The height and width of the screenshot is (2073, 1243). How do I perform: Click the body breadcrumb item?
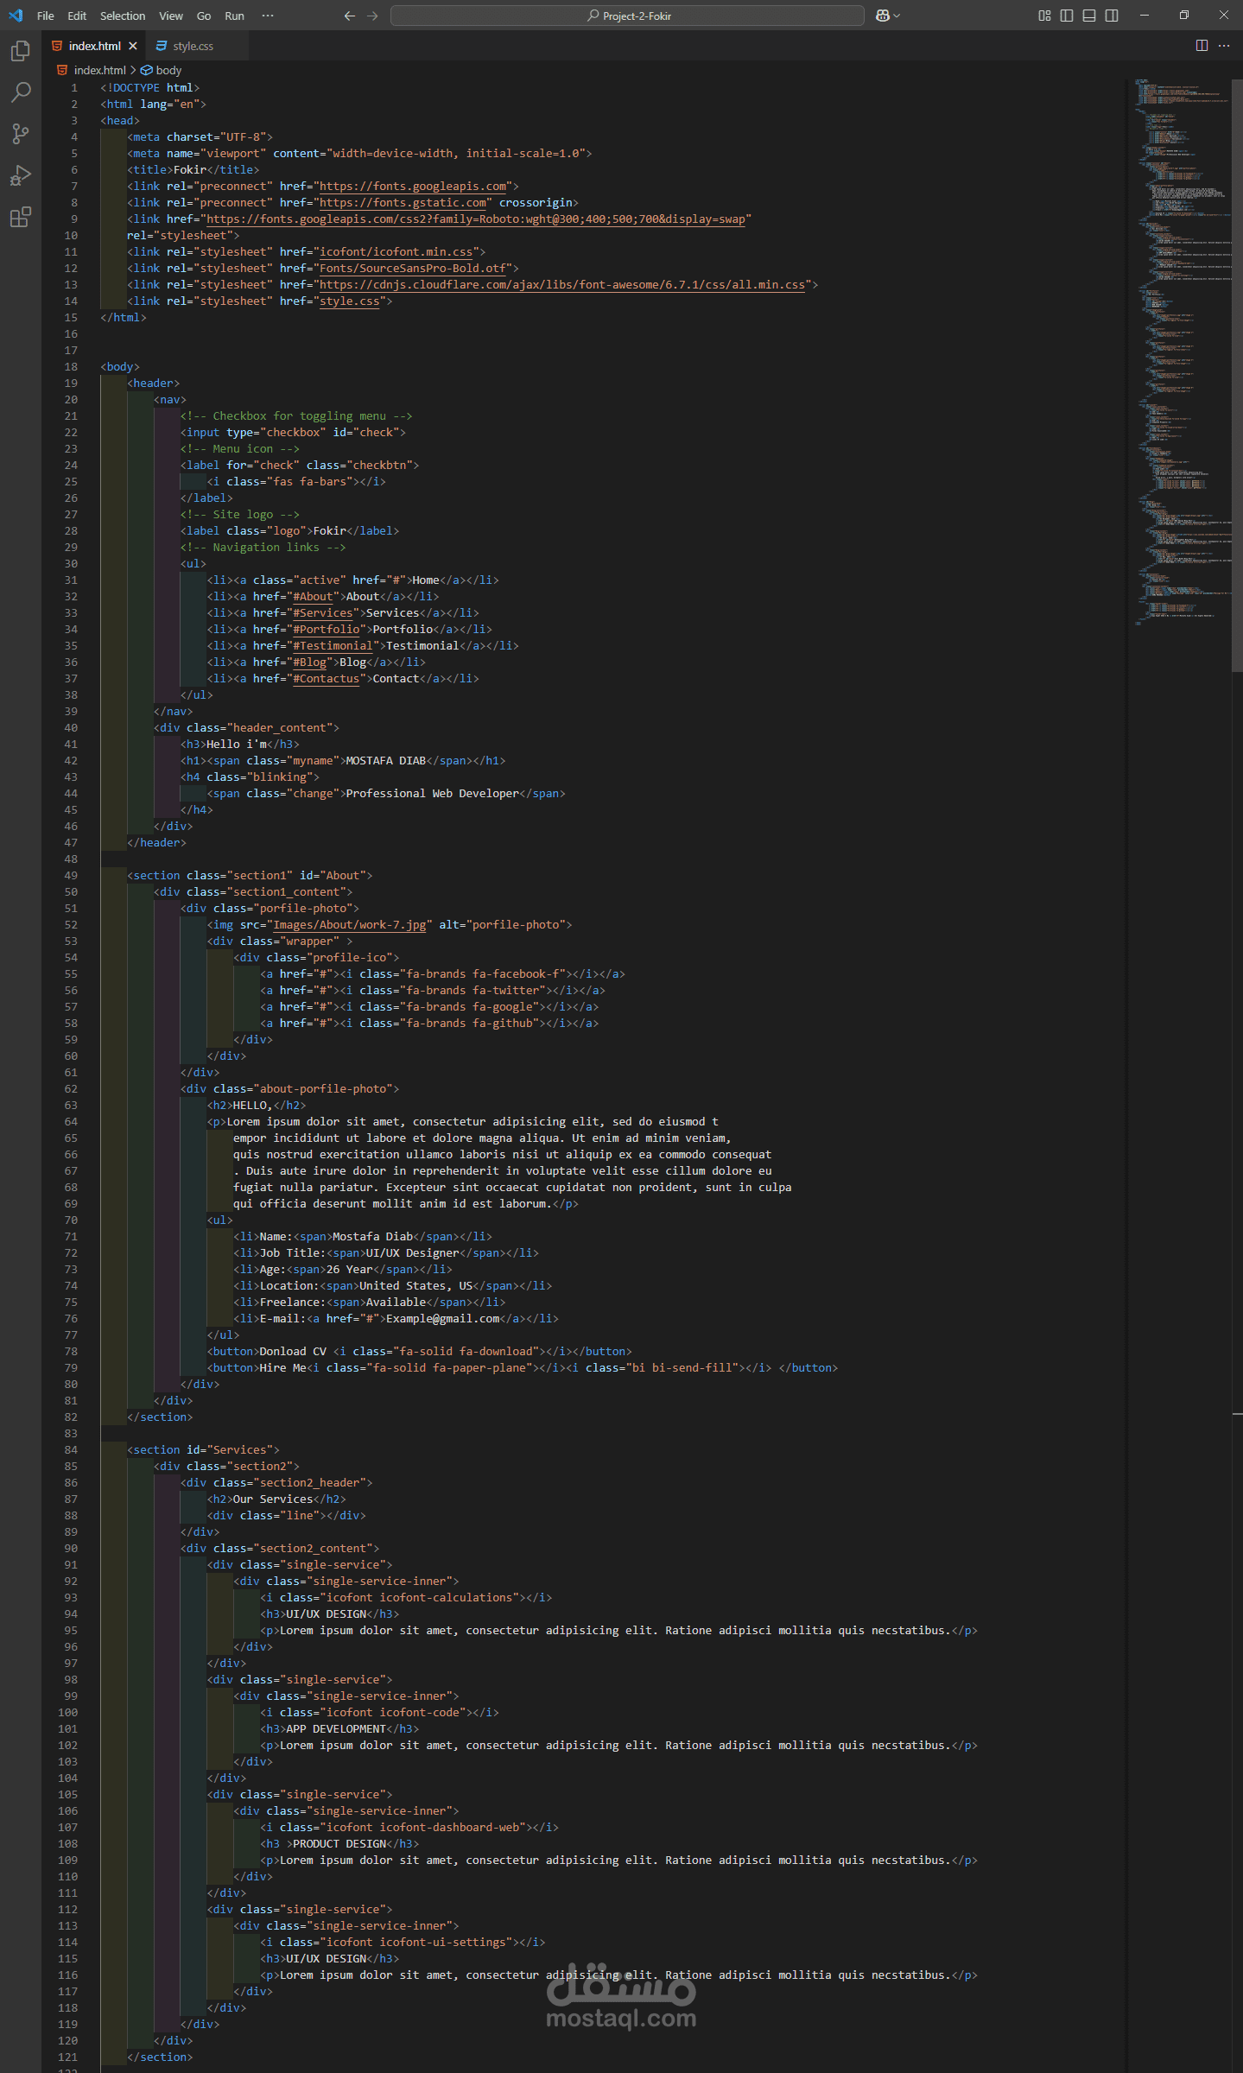168,70
